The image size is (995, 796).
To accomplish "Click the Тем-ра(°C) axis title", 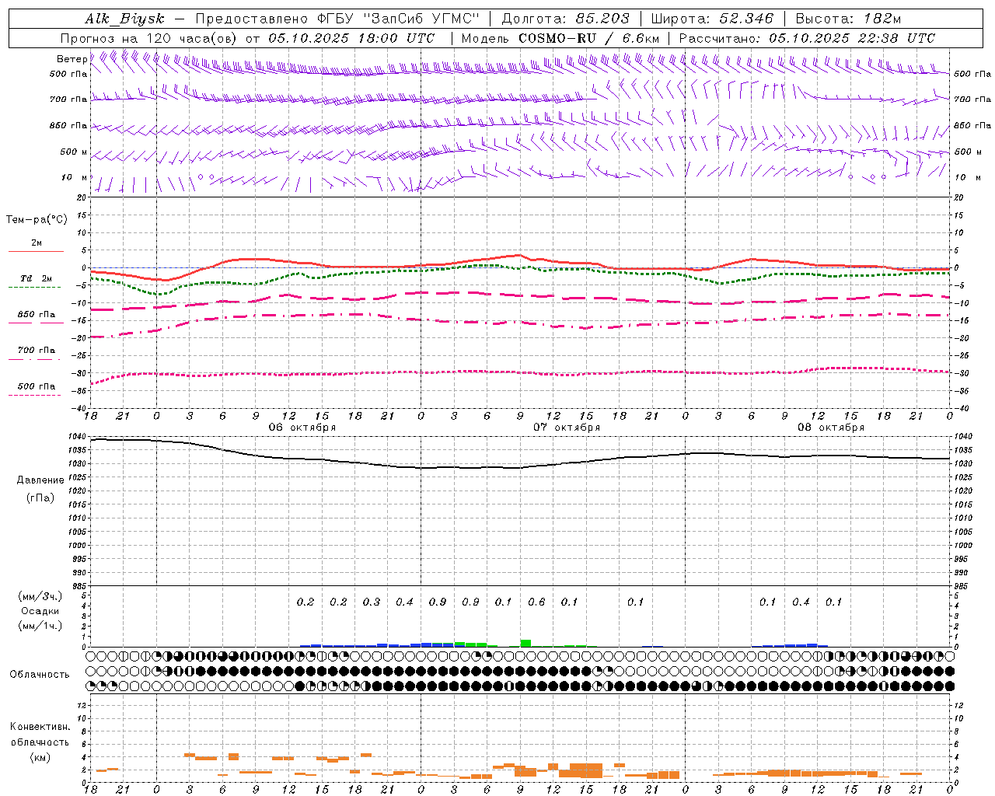I will [37, 220].
